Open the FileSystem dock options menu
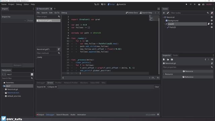This screenshot has width=215, height=121. point(33,70)
